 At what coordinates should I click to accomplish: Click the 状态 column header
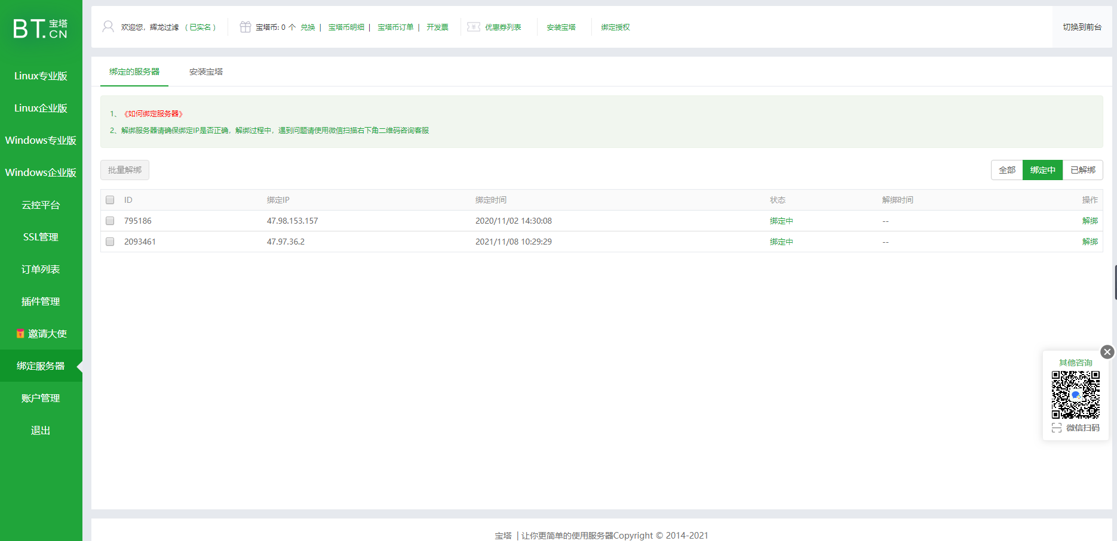778,200
